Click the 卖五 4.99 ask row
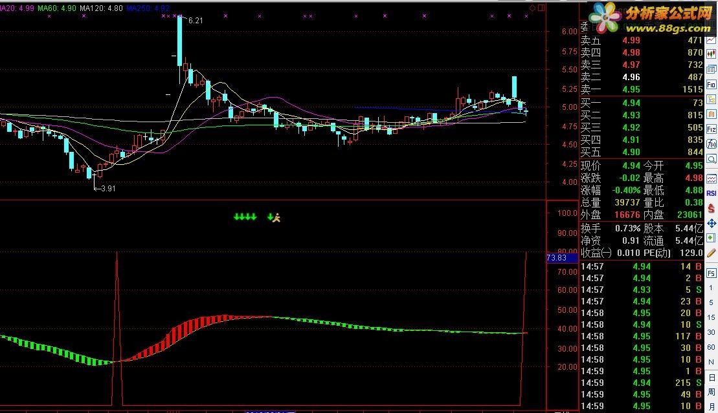718x413 pixels. (642, 40)
